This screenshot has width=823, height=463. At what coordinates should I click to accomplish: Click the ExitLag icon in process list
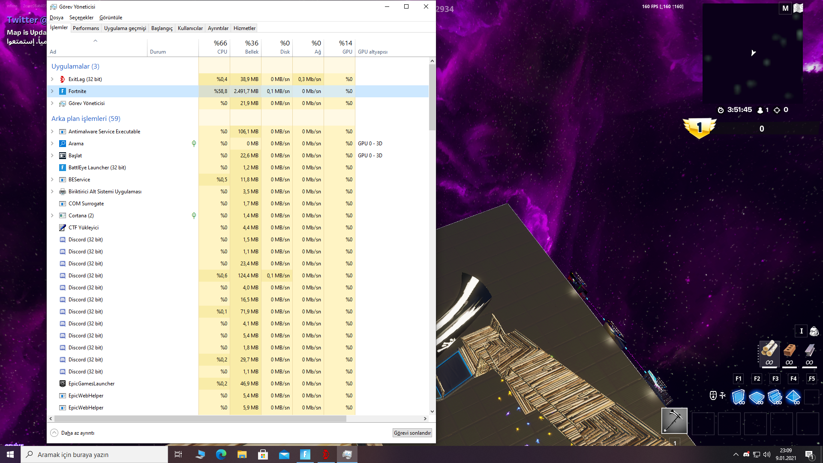pos(63,79)
